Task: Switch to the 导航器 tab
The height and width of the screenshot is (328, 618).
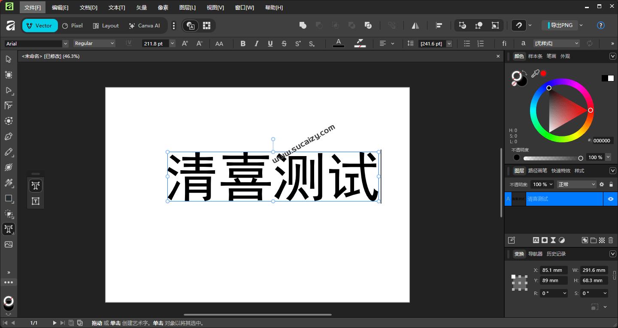Action: tap(535, 253)
